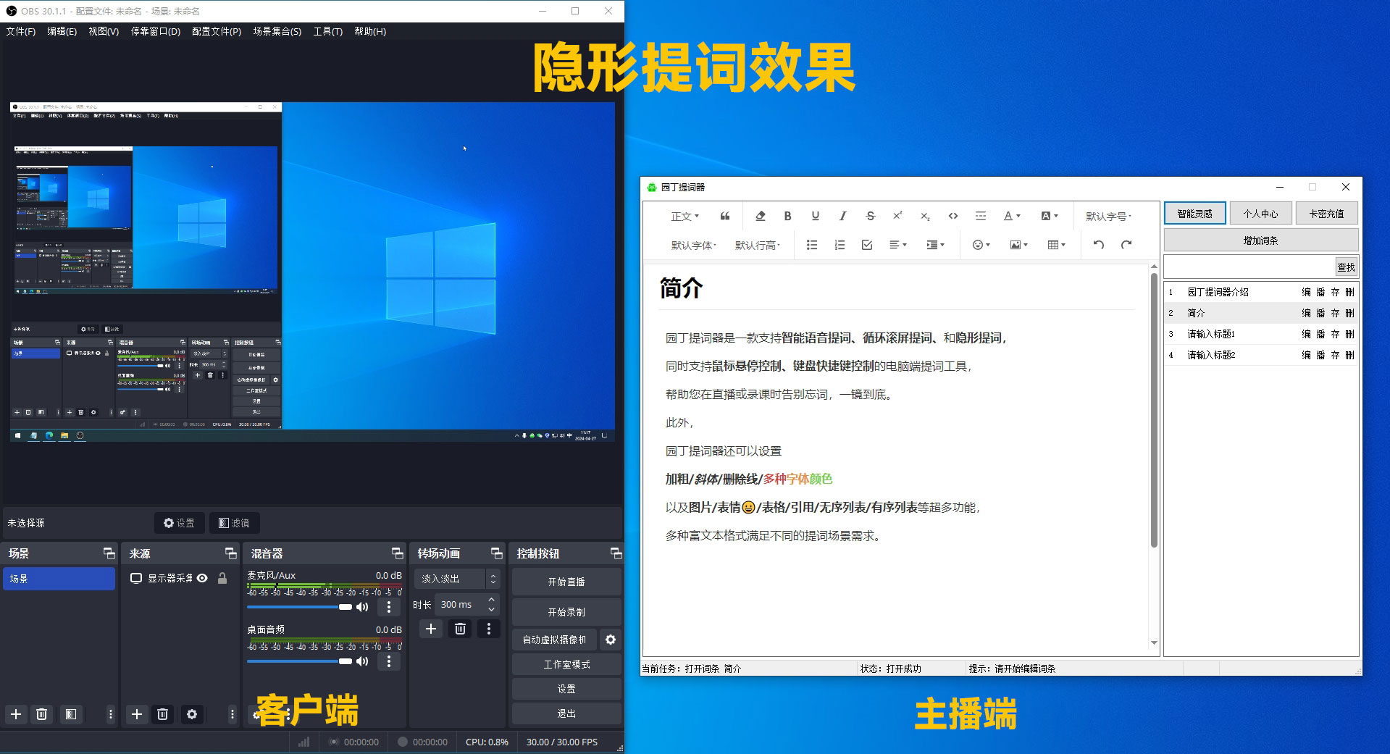The image size is (1390, 754).
Task: Click the search input field beside 查找
Action: [x=1249, y=267]
